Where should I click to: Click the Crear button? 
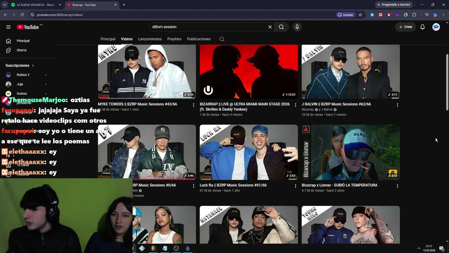406,27
